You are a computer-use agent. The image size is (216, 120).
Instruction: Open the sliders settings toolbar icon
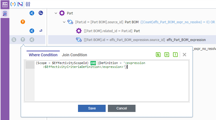coord(28,4)
